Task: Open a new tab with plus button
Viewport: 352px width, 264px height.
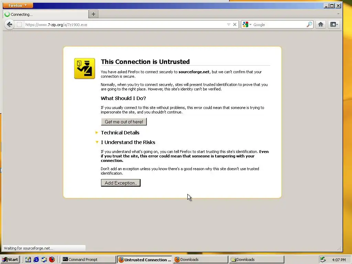Action: tap(93, 14)
